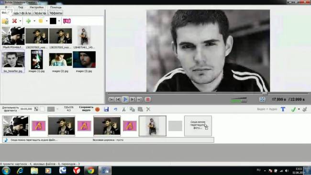Switch to the Эффекты tab
This screenshot has height=175, width=311.
56,13
